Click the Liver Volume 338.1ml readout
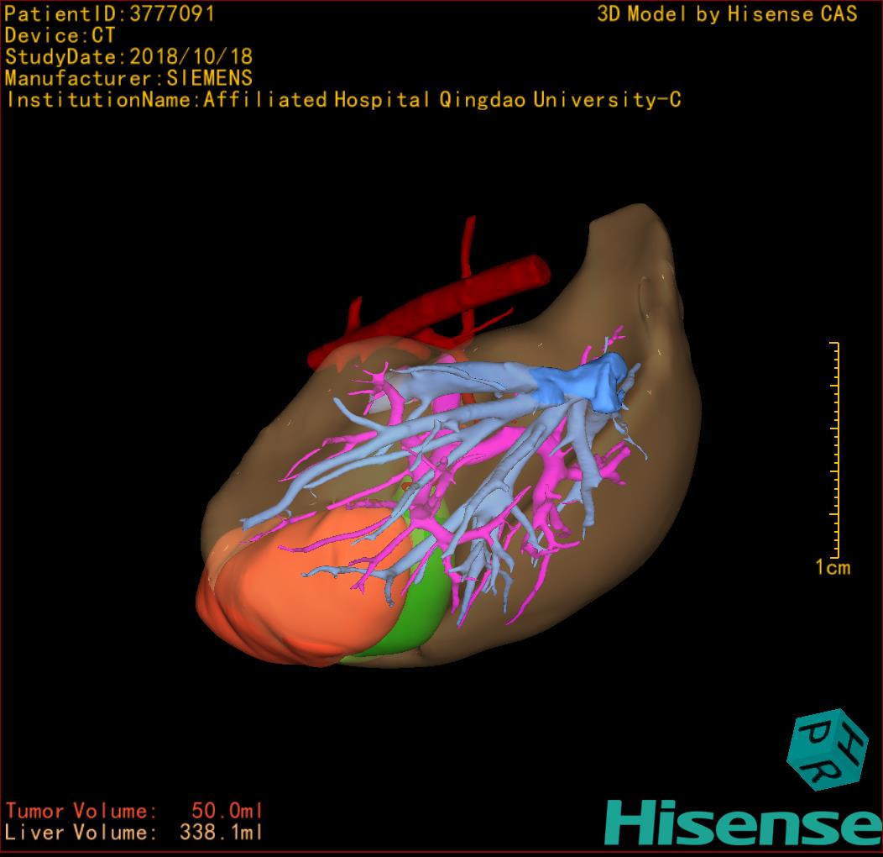 [134, 833]
